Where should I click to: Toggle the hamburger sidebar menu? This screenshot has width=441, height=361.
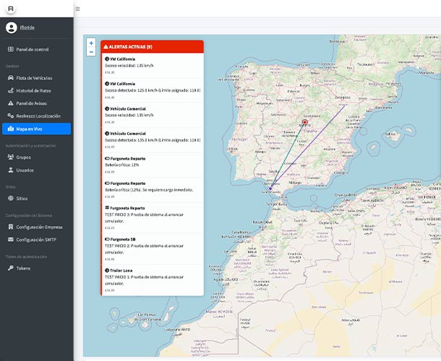click(x=77, y=9)
